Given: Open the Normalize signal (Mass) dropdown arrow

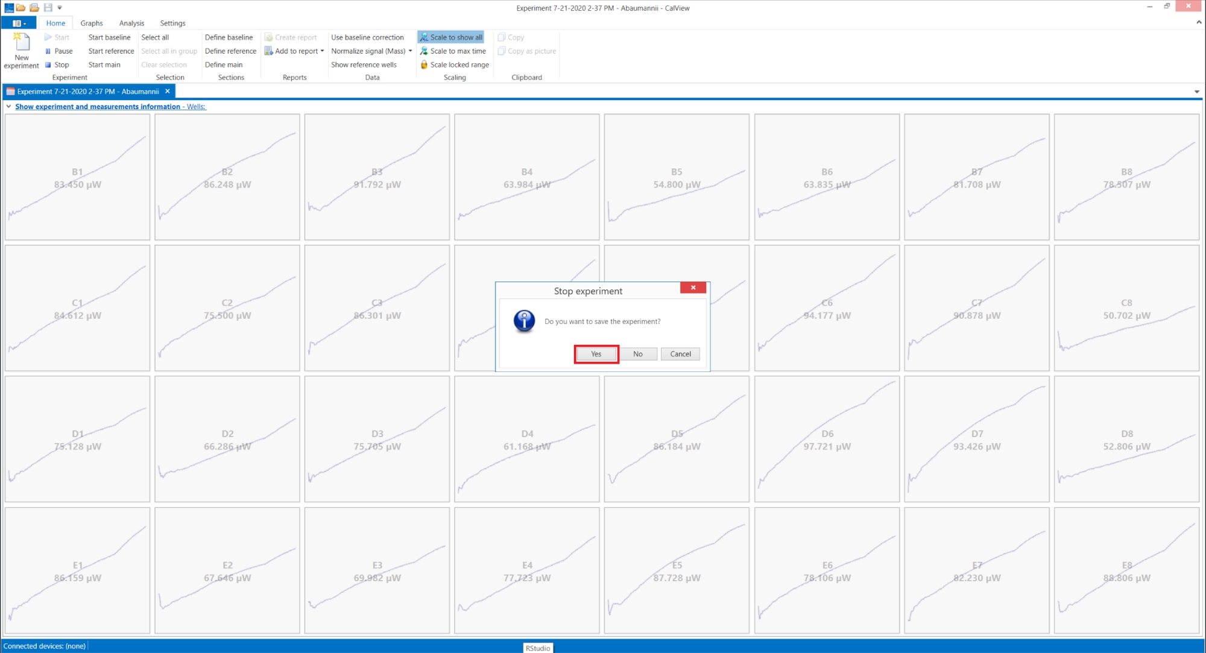Looking at the screenshot, I should pos(411,51).
